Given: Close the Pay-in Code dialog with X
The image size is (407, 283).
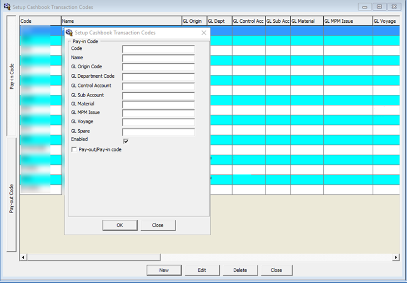Looking at the screenshot, I should (204, 33).
